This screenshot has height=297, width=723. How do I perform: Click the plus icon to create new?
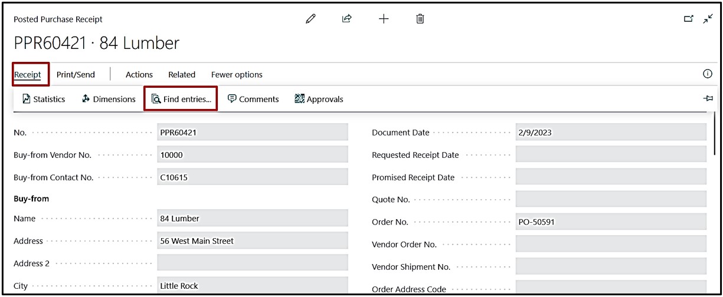tap(384, 19)
